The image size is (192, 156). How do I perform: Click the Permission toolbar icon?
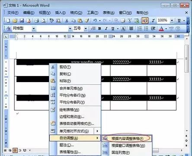pyautogui.click(x=29, y=21)
